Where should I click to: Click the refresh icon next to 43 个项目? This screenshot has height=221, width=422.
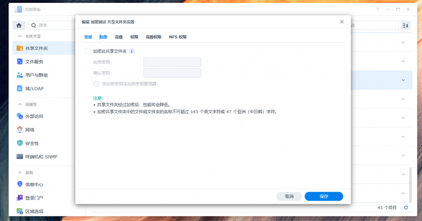point(406,208)
